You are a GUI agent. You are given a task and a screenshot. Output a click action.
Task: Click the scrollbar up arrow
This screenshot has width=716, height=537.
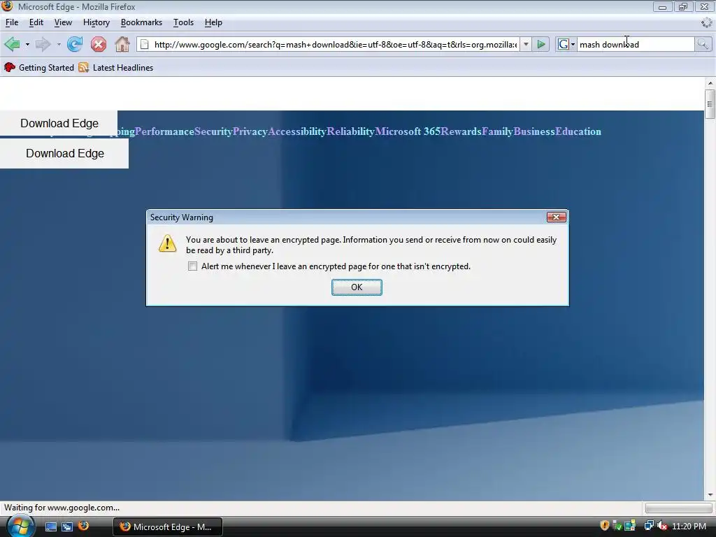[x=710, y=83]
